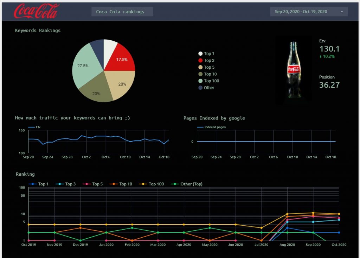Click Top 100 data point at Aug 2020
This screenshot has width=360, height=258.
[x=287, y=214]
